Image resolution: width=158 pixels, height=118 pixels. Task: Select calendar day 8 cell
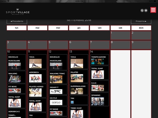click(121, 45)
